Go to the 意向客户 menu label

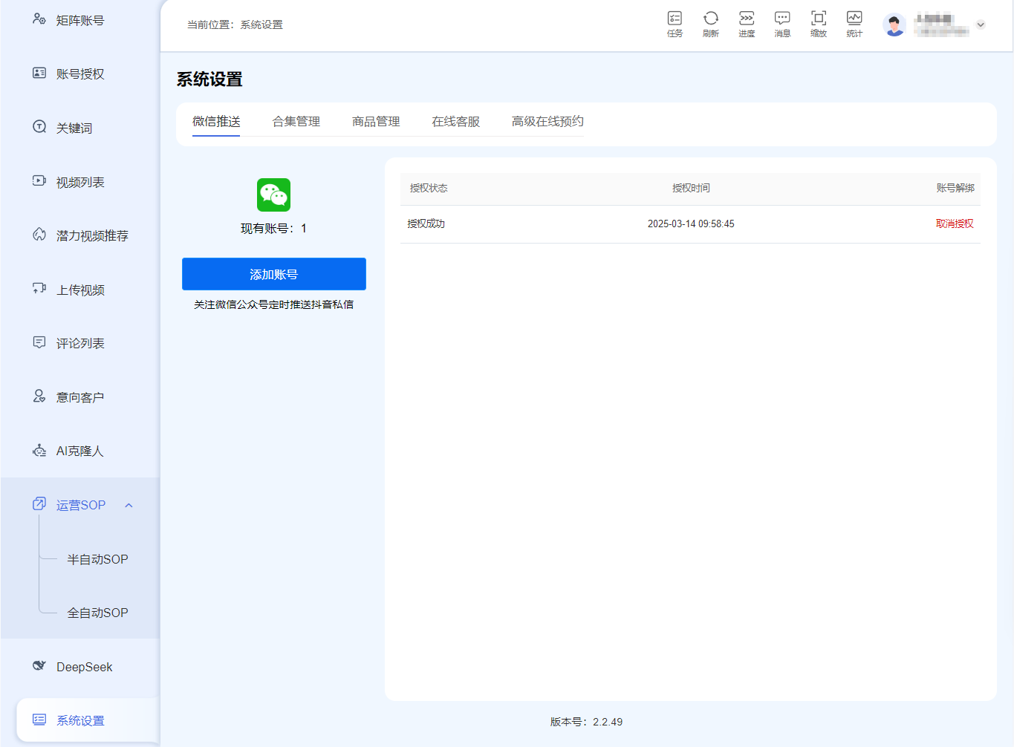80,397
